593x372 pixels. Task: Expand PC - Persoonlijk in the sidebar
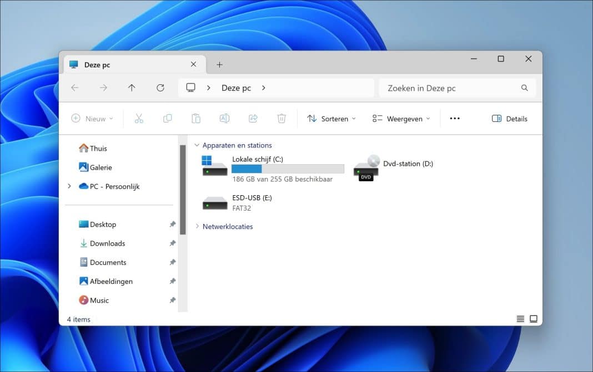tap(69, 186)
